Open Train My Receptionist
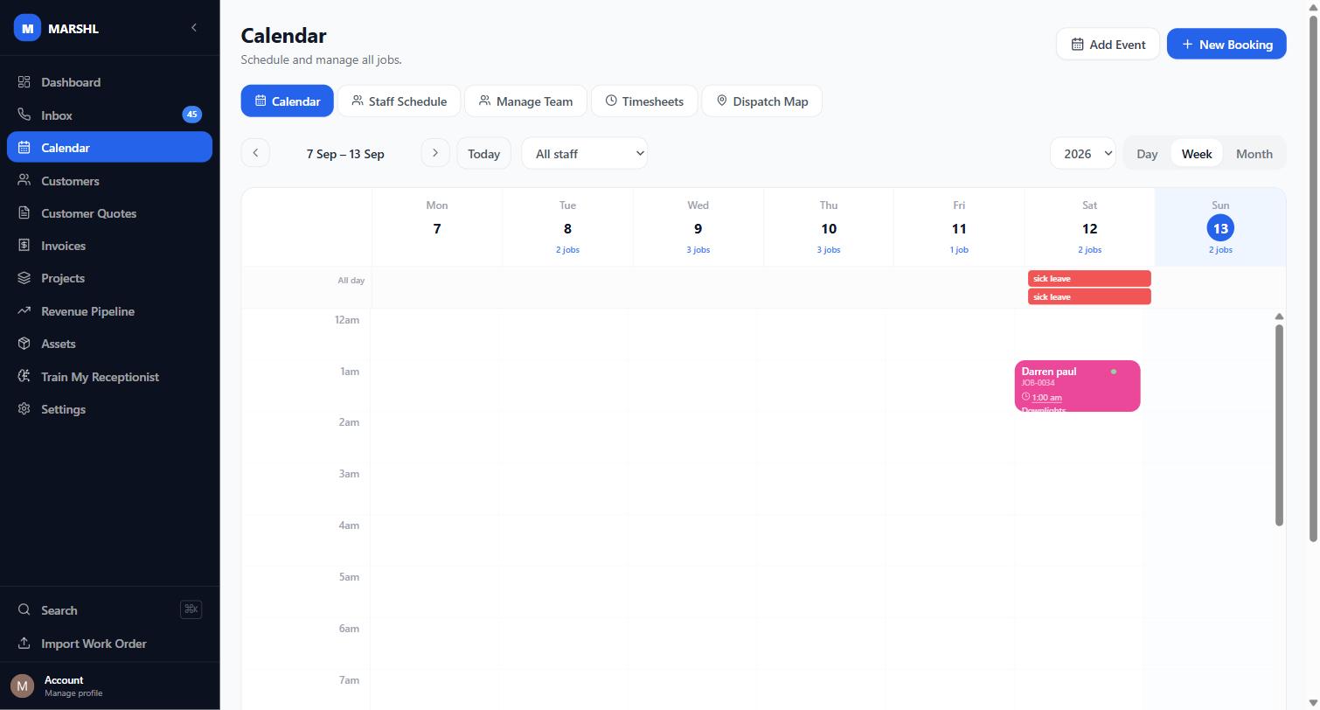 (109, 377)
